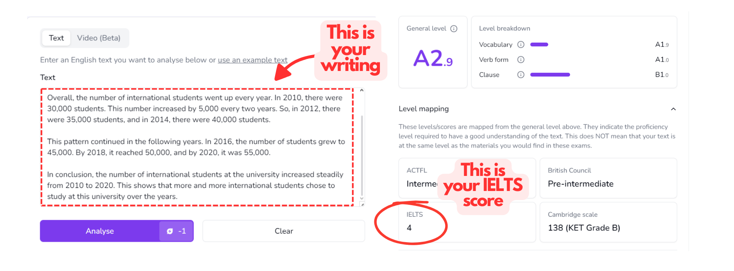Show the Clause info tooltip

click(x=521, y=74)
